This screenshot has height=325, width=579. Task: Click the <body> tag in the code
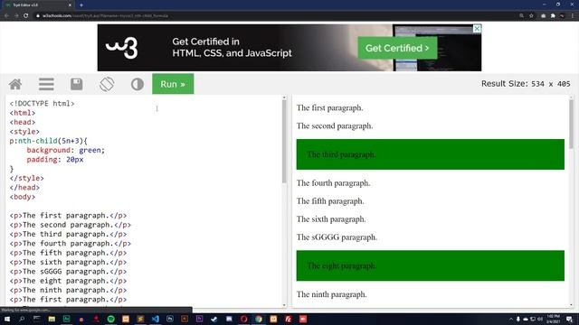23,197
